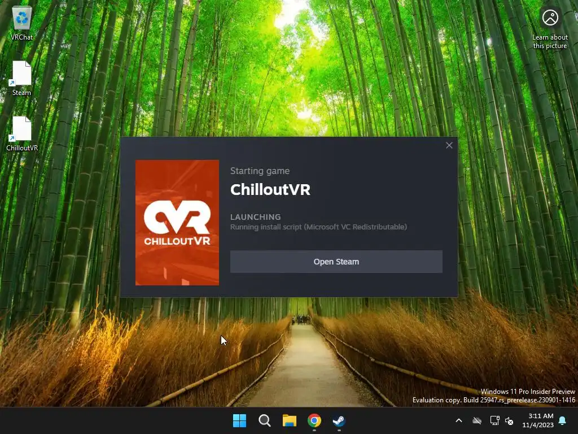This screenshot has width=578, height=434.
Task: Click the 'Starting game' label
Action: pyautogui.click(x=260, y=171)
